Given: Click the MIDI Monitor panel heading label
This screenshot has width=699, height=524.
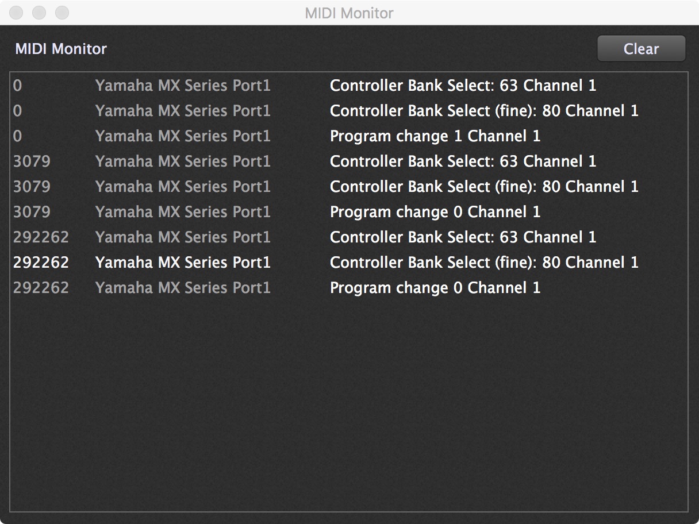Looking at the screenshot, I should [x=61, y=49].
